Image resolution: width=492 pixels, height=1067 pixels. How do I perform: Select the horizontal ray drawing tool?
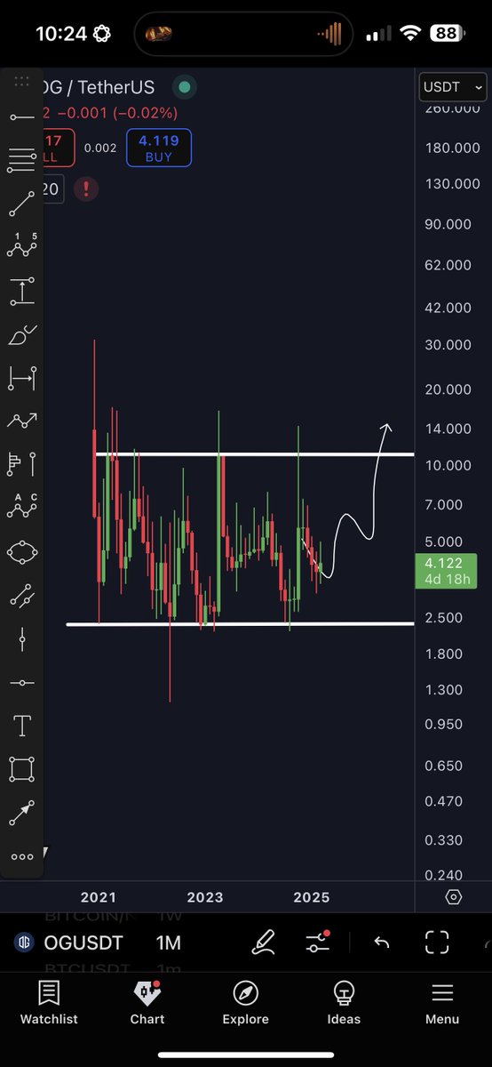21,117
